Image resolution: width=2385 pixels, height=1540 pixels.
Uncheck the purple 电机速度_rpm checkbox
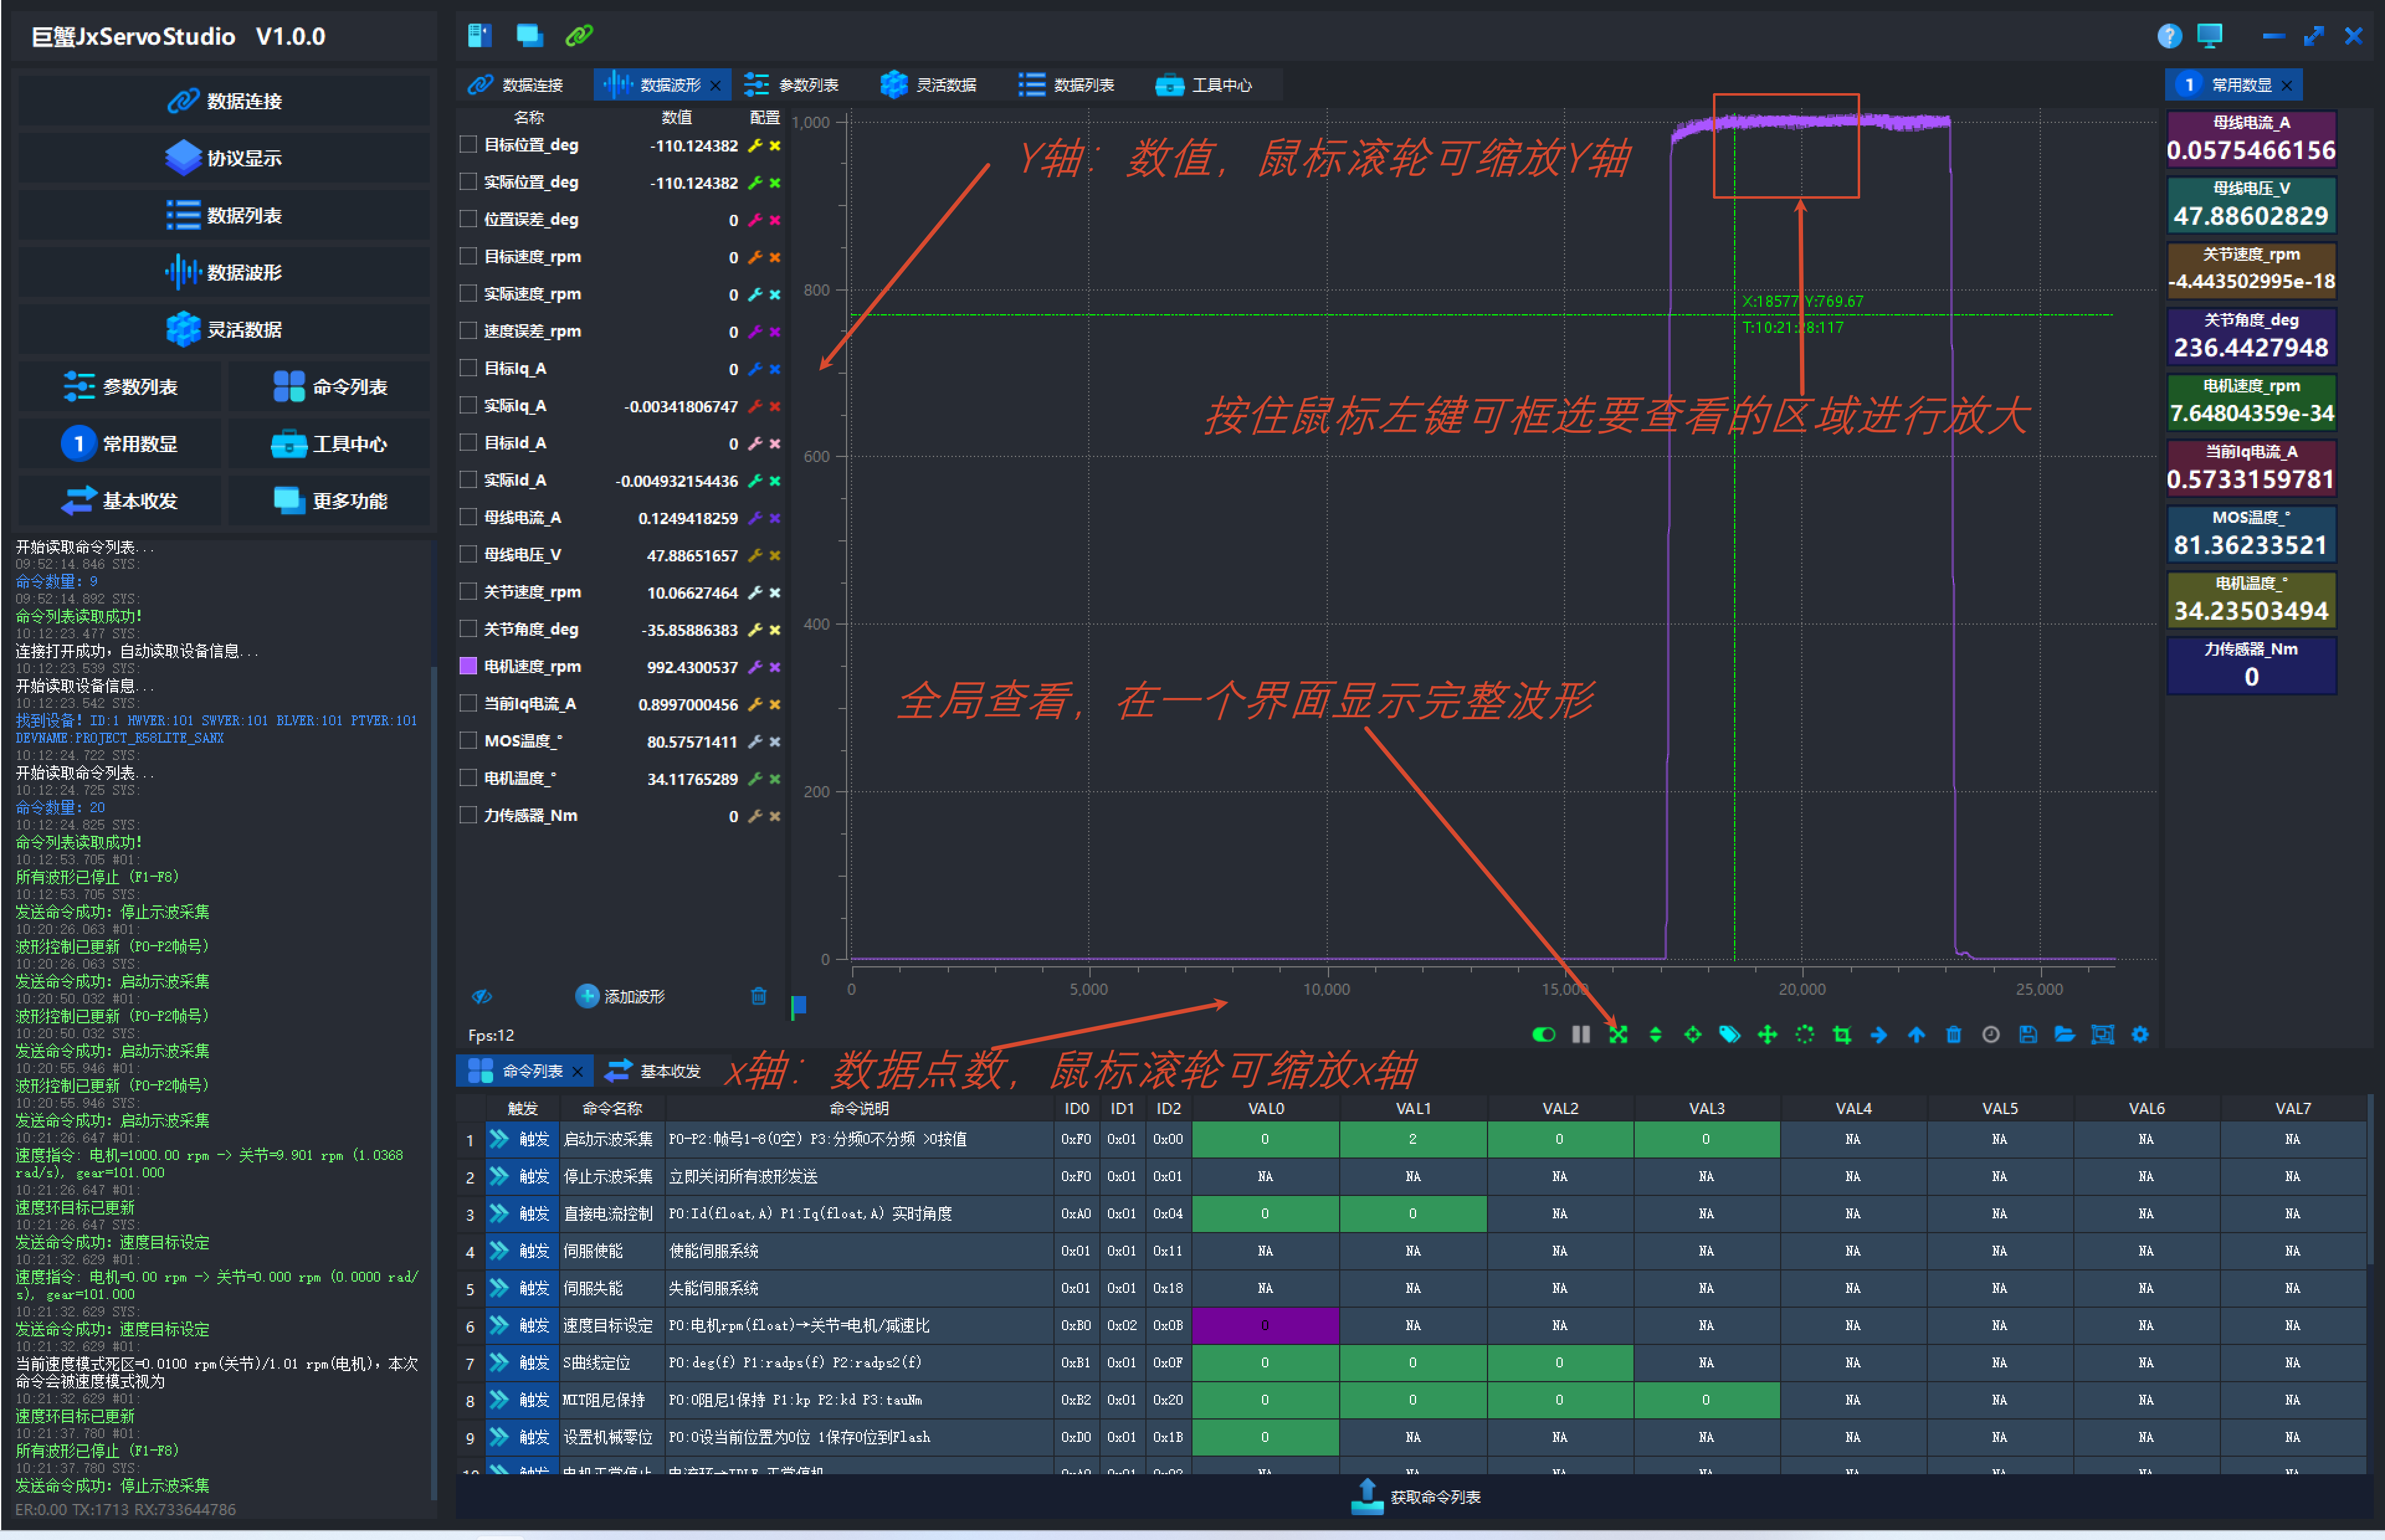click(467, 666)
